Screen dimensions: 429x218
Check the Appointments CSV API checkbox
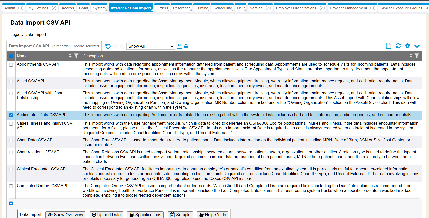(x=11, y=65)
